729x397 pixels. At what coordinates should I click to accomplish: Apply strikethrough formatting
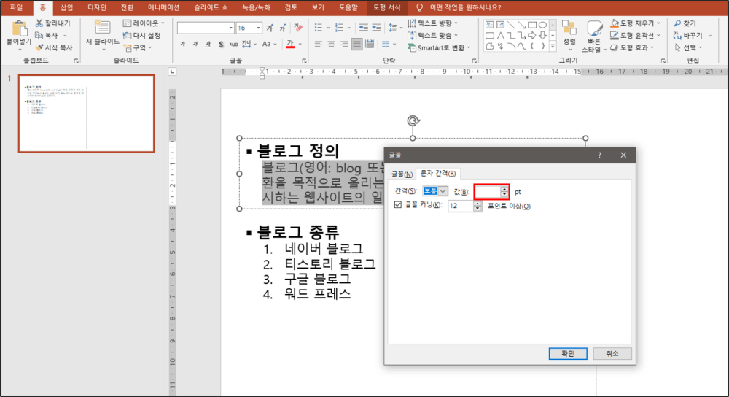click(233, 45)
